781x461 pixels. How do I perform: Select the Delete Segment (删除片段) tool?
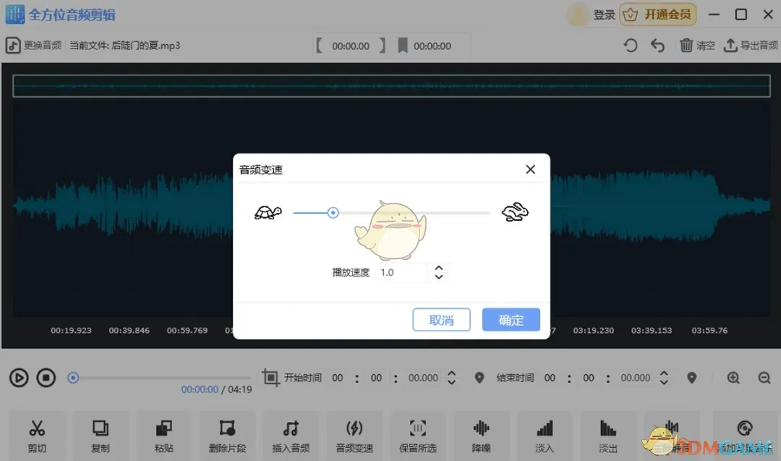tap(227, 434)
